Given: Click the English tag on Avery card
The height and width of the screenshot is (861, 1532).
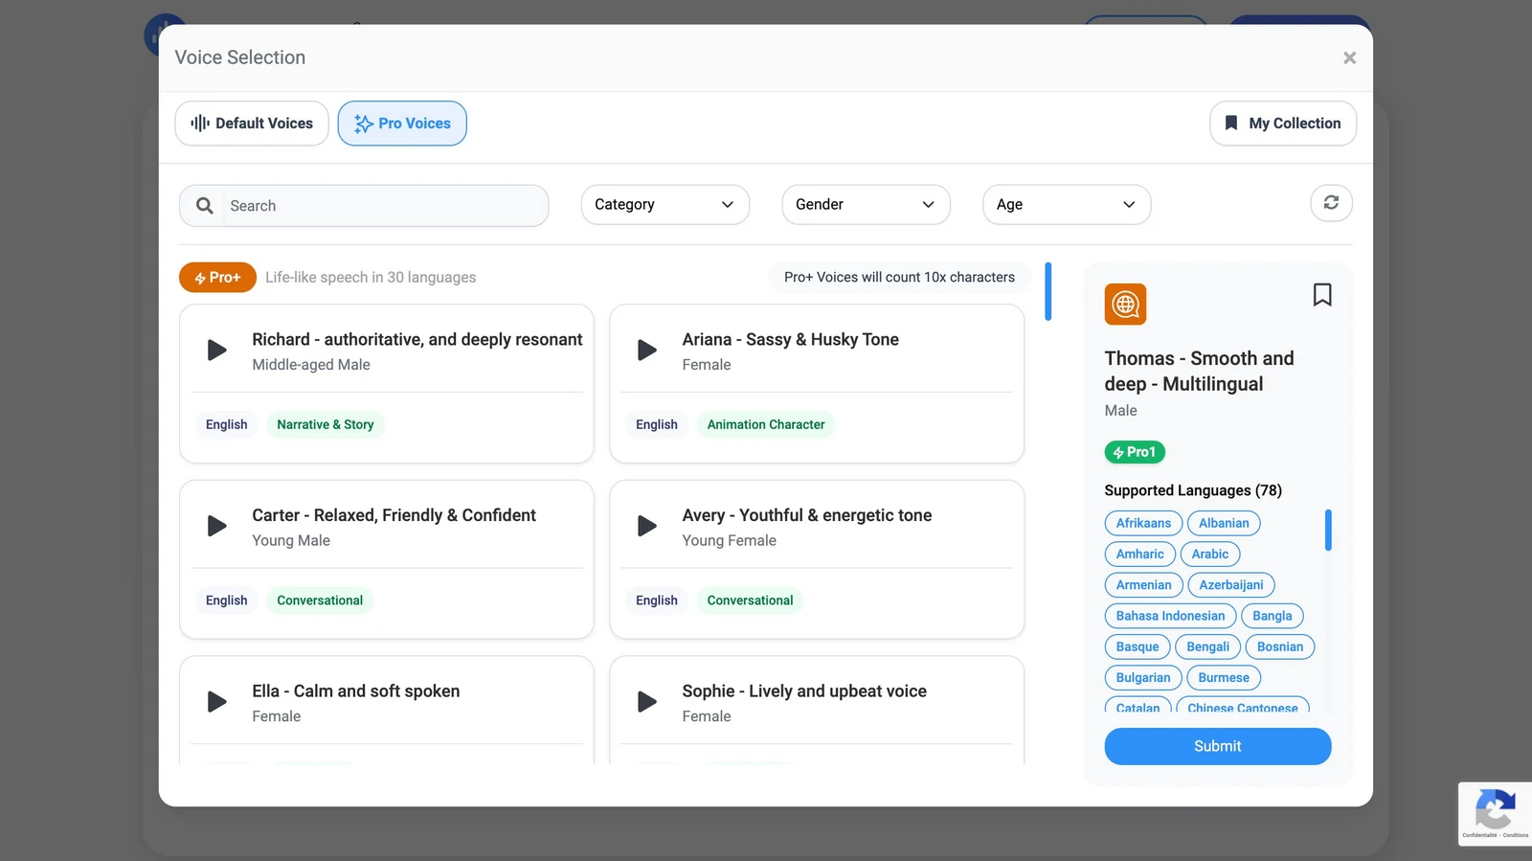Looking at the screenshot, I should 656,600.
